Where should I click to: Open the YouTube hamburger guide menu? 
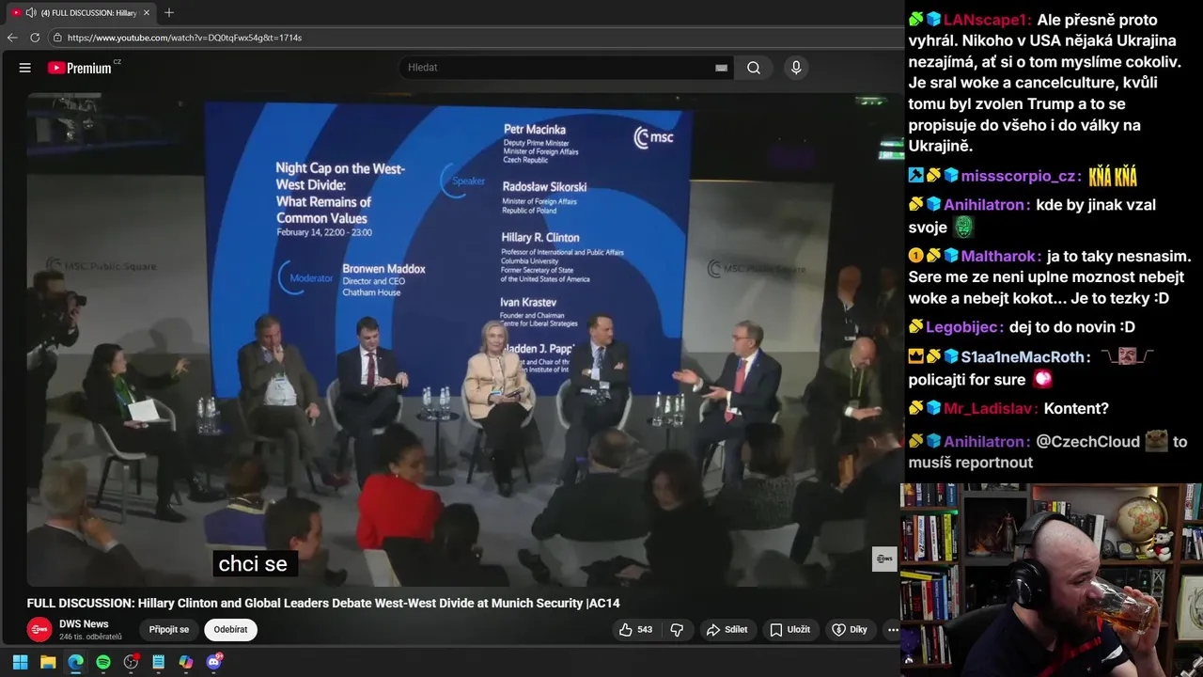[x=25, y=68]
